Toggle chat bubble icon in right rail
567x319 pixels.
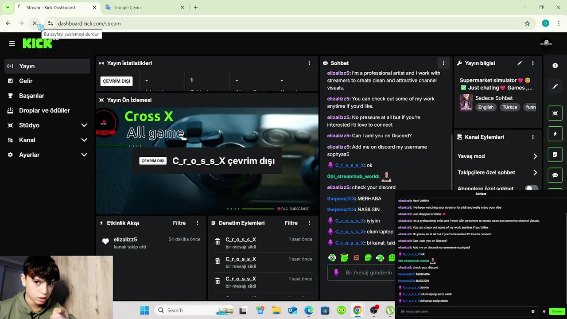click(x=555, y=175)
